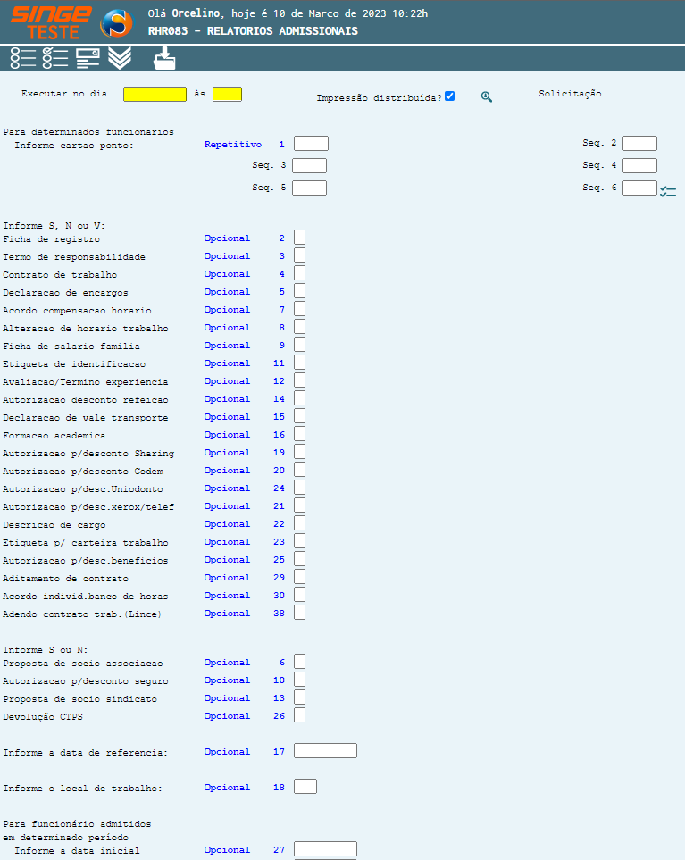The height and width of the screenshot is (860, 685).
Task: Select the Seq. 2 cartao ponto field
Action: [639, 143]
